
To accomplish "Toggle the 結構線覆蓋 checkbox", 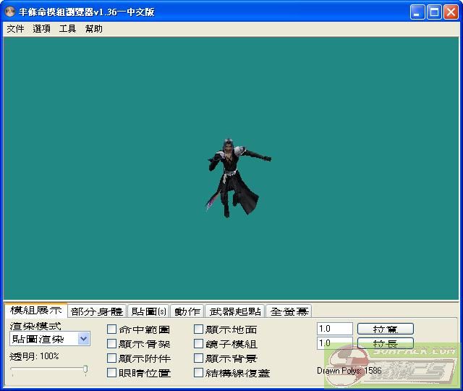I will (199, 373).
